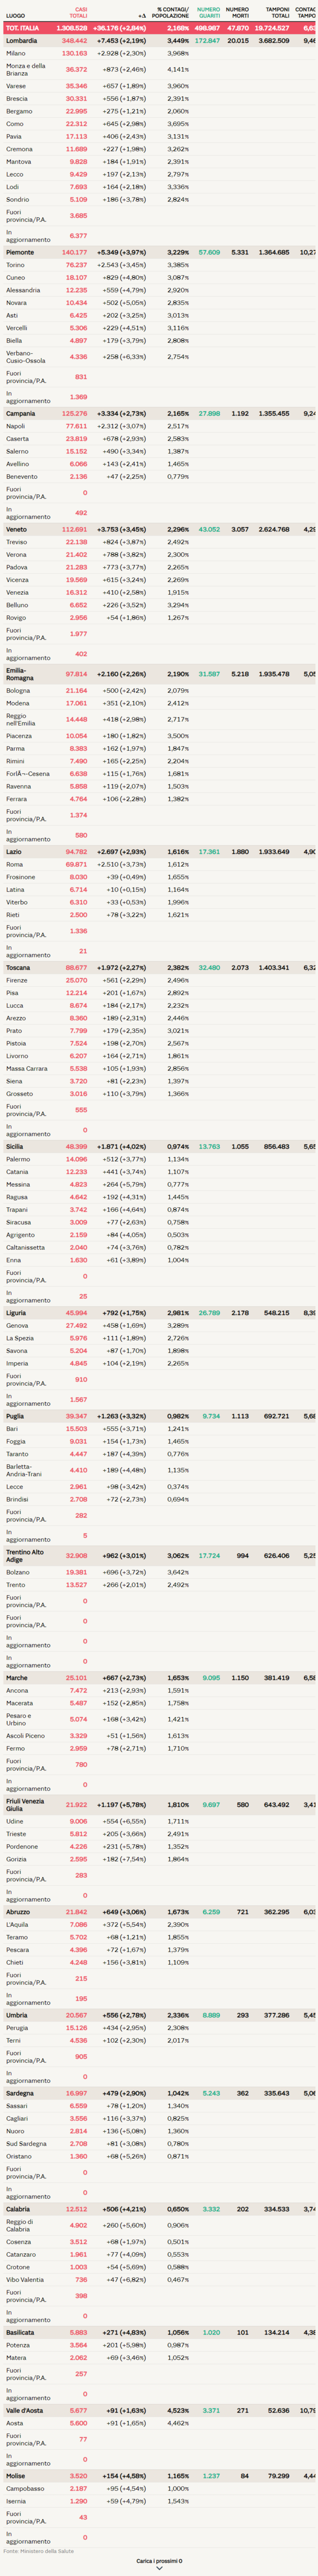Image resolution: width=318 pixels, height=2576 pixels.
Task: Collapse the Liguria region row
Action: (159, 1313)
